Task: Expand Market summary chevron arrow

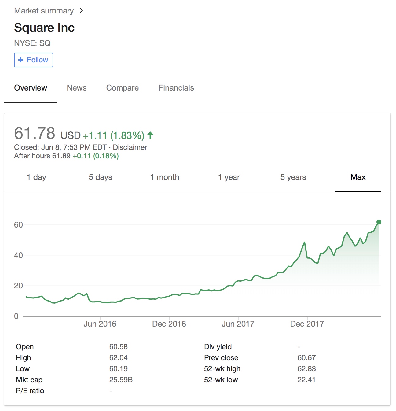Action: point(81,10)
